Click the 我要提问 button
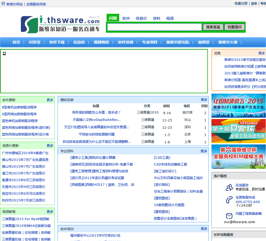 (235, 27)
